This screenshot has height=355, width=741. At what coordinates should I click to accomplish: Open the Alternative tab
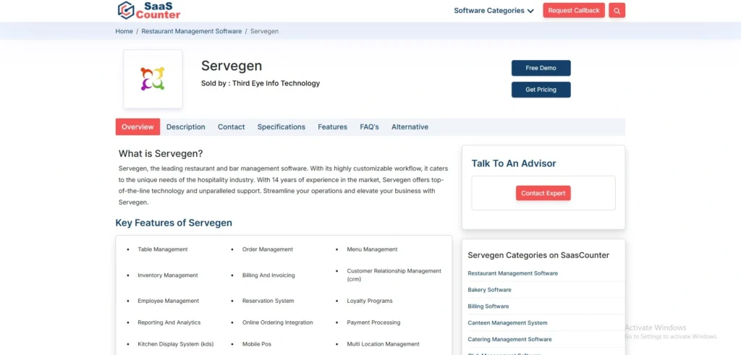[410, 127]
